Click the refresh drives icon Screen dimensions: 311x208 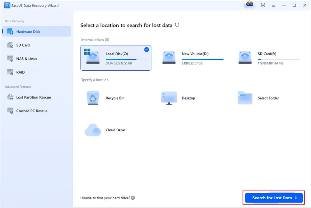click(177, 25)
